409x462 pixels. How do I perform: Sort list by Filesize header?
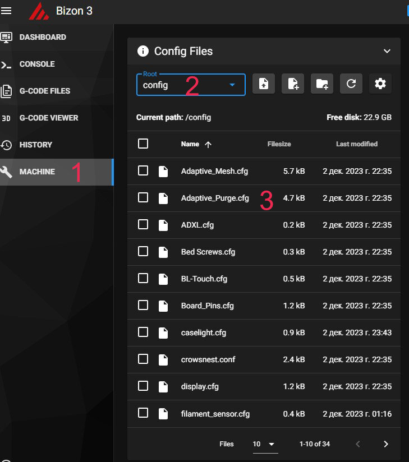coord(279,144)
